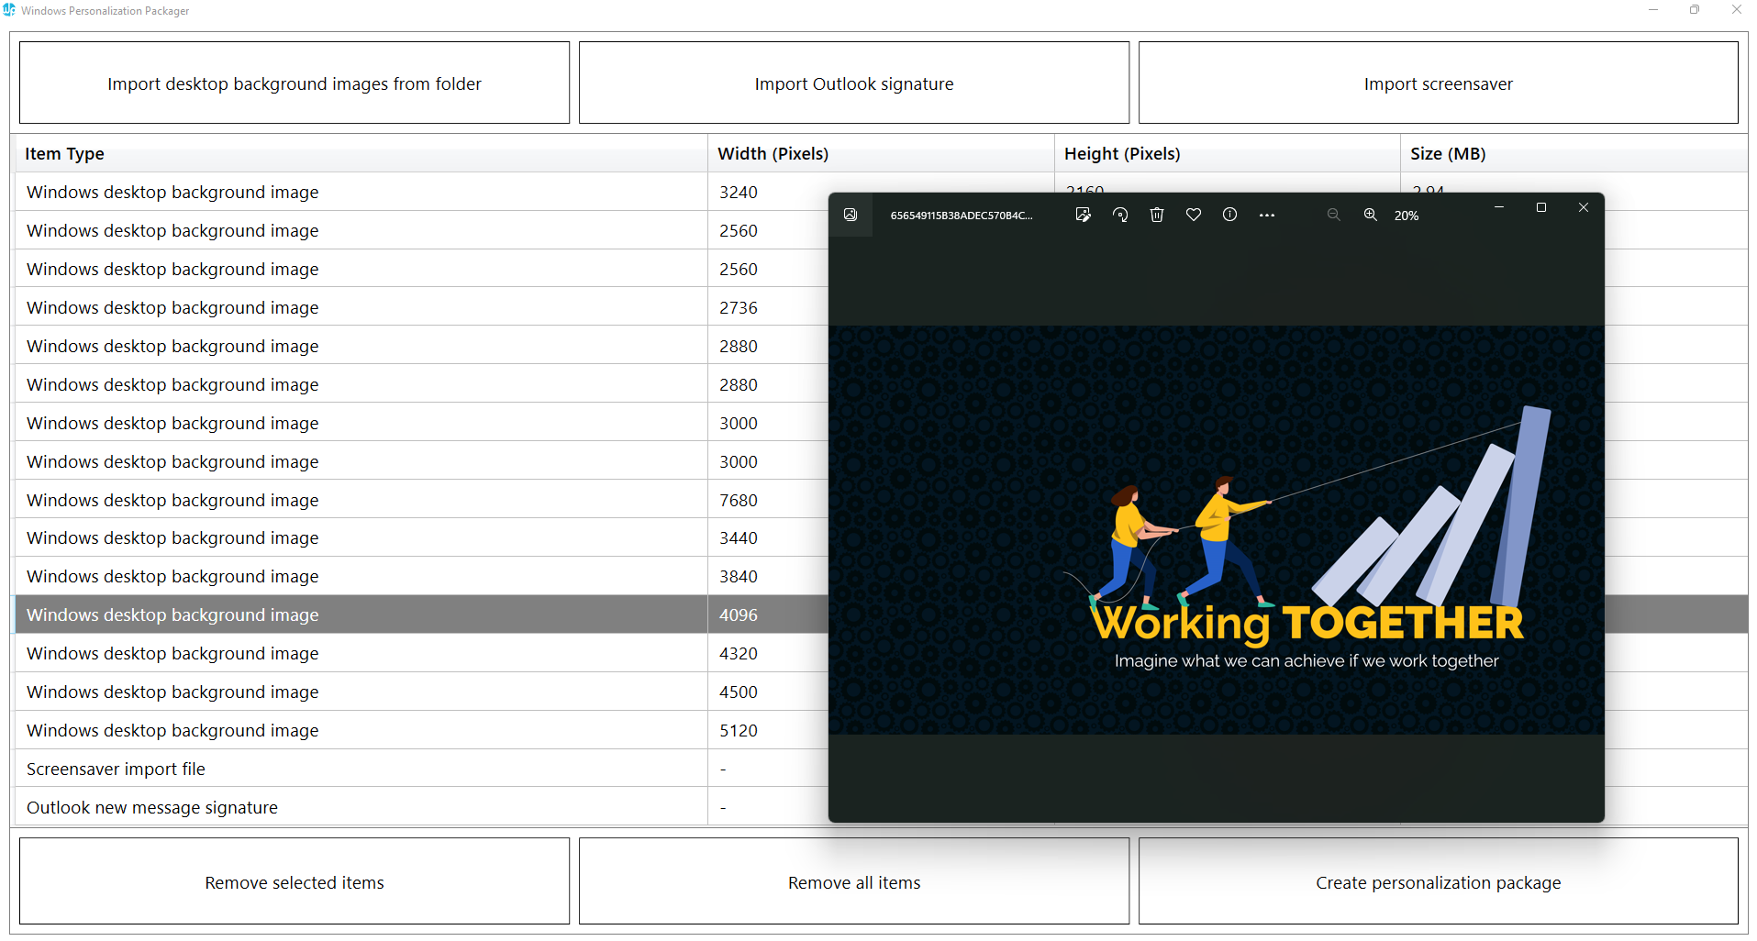The image size is (1757, 941).
Task: Click the 20% zoom level value
Action: (1407, 216)
